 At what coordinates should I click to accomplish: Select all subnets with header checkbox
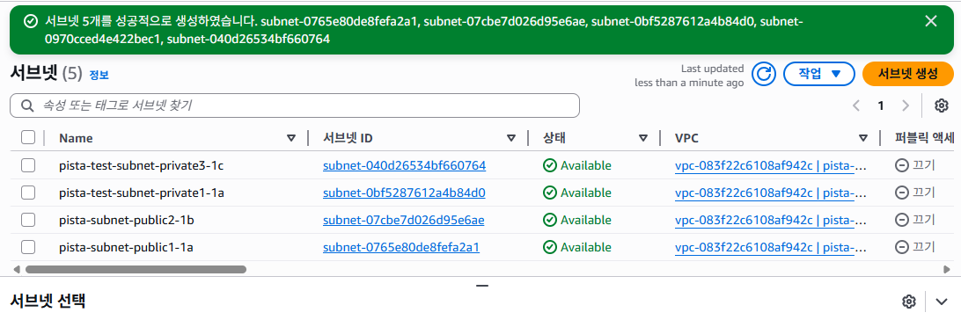(28, 138)
